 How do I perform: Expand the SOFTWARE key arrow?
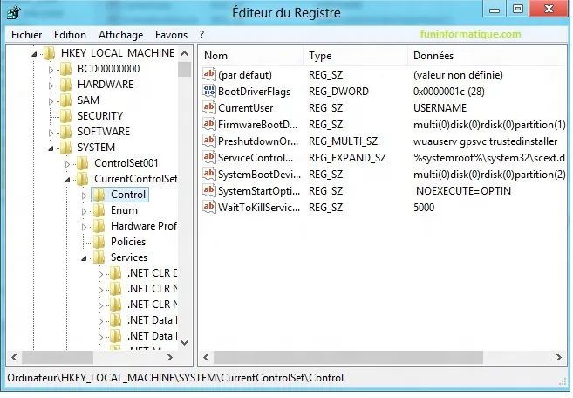[51, 133]
